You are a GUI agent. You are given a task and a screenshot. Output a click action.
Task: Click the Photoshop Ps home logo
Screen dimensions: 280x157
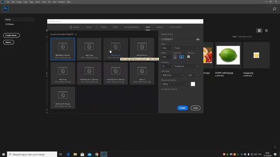[6, 9]
